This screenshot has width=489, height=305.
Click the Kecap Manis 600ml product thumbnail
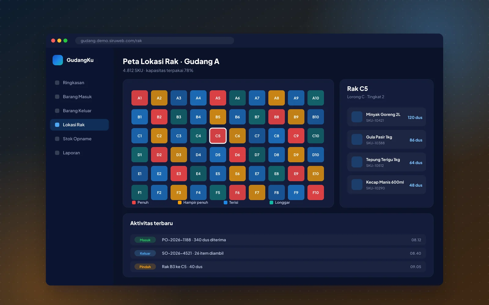click(357, 185)
